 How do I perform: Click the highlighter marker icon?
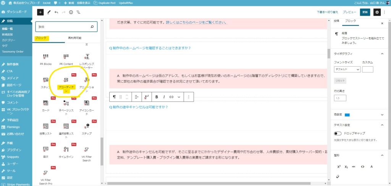point(338,176)
